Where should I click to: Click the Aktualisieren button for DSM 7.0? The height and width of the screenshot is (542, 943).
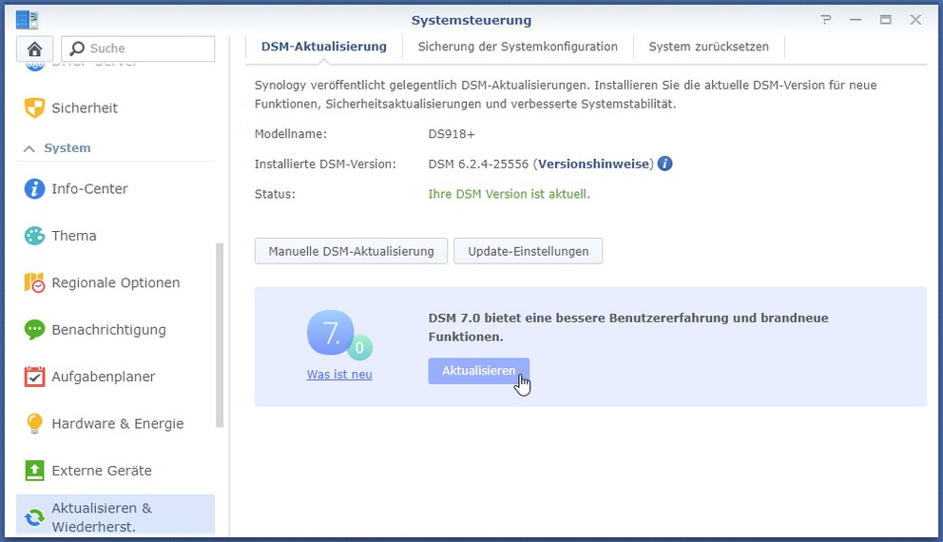[x=479, y=371]
